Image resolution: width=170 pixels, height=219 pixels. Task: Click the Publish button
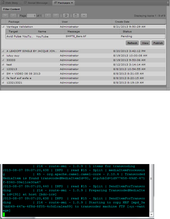click(158, 43)
